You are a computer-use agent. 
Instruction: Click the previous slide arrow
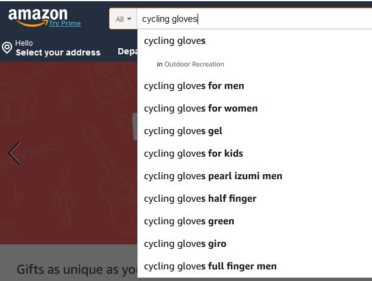[14, 153]
